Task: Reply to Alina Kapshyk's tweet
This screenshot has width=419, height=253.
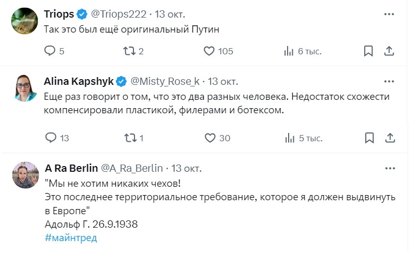Action: click(x=50, y=138)
